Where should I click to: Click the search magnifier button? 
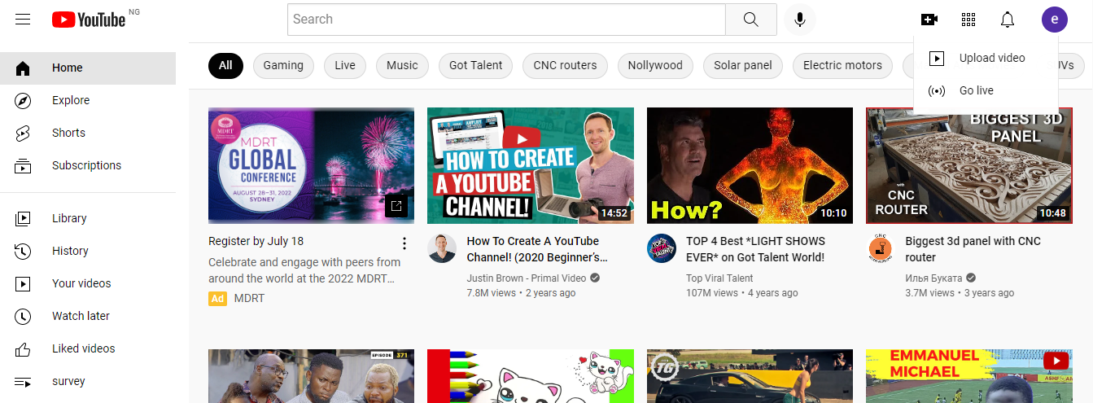751,20
